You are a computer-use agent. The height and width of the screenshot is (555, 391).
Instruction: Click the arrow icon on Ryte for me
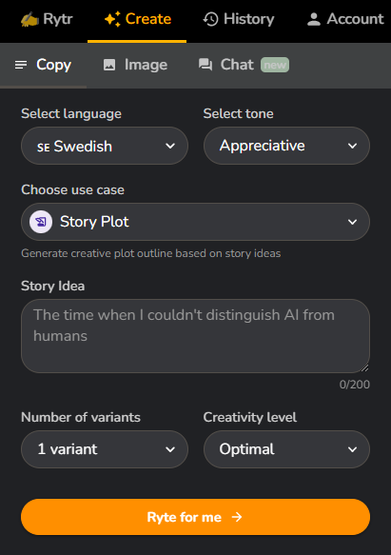237,517
